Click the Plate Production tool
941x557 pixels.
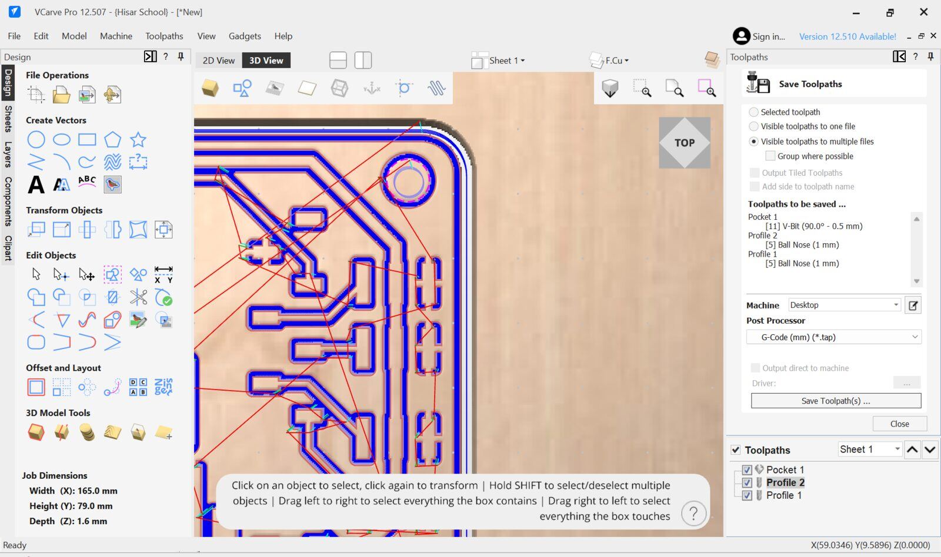coord(138,387)
